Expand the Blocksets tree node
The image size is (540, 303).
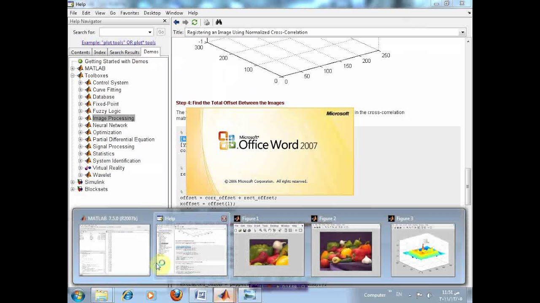[73, 189]
